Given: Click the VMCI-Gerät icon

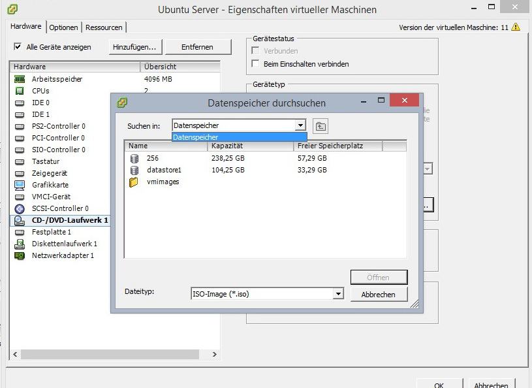Looking at the screenshot, I should 20,197.
